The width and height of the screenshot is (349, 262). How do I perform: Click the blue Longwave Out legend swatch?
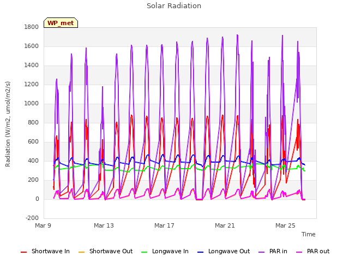click(x=200, y=252)
